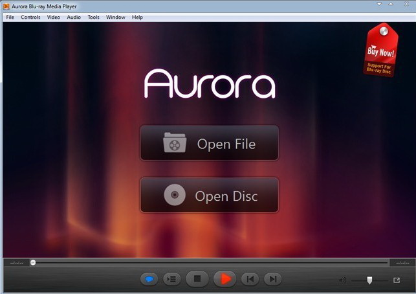Click the Aurora app icon in title bar
The image size is (416, 294).
6,6
